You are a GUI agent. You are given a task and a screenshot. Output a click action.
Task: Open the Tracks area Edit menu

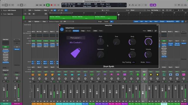pyautogui.click(x=30, y=10)
